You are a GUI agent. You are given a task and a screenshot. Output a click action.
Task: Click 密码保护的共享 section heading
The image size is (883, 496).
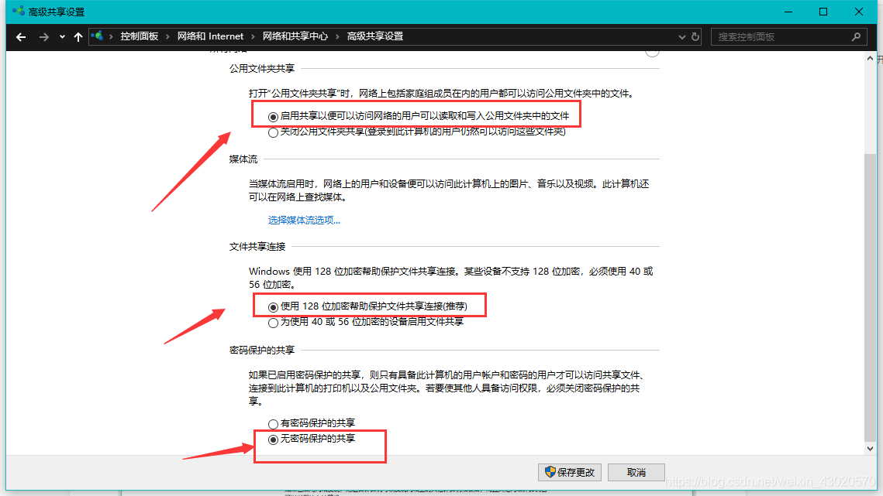point(262,351)
